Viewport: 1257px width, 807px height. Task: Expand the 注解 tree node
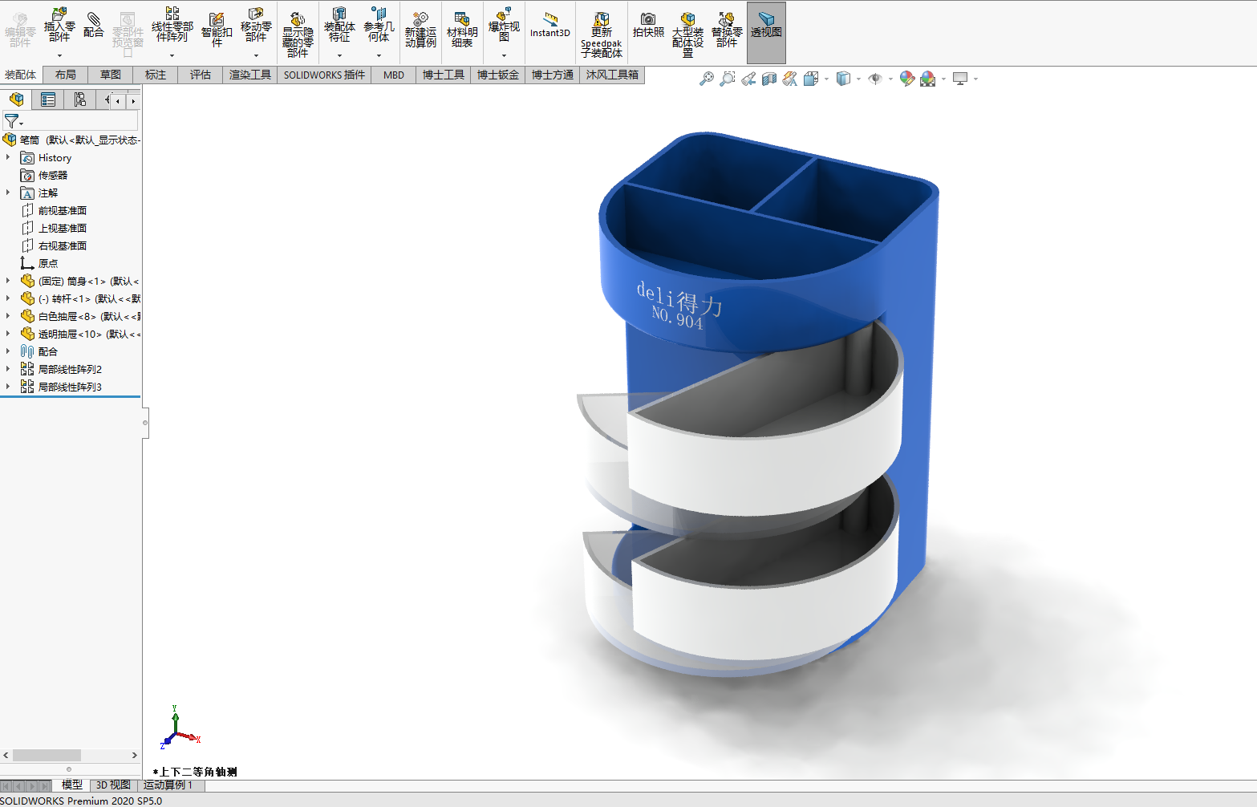pos(8,193)
